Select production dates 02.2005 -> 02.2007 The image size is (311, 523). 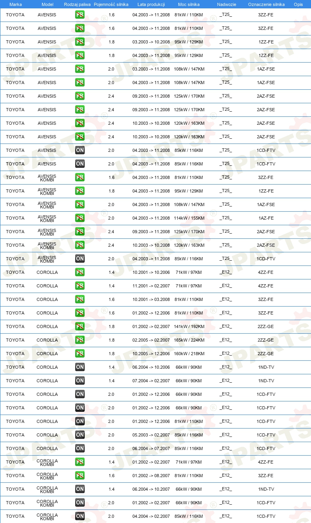tap(151, 340)
